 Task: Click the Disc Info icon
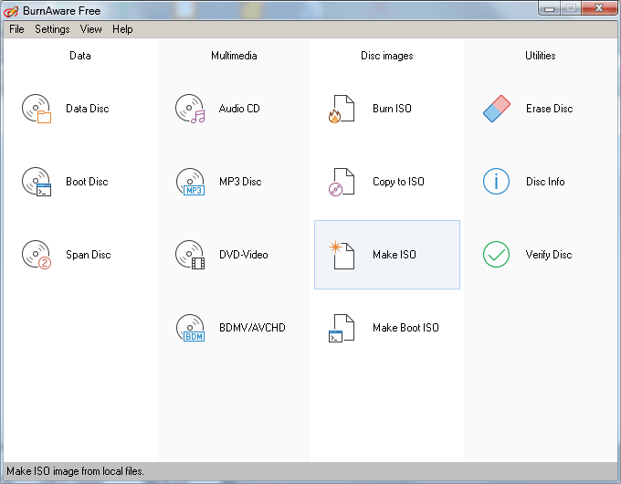pyautogui.click(x=496, y=182)
